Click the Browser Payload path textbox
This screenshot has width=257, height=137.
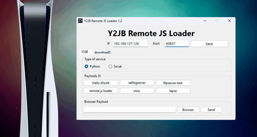tap(130, 110)
